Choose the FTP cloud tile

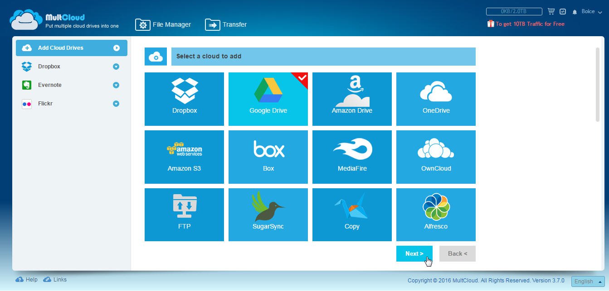tap(184, 215)
